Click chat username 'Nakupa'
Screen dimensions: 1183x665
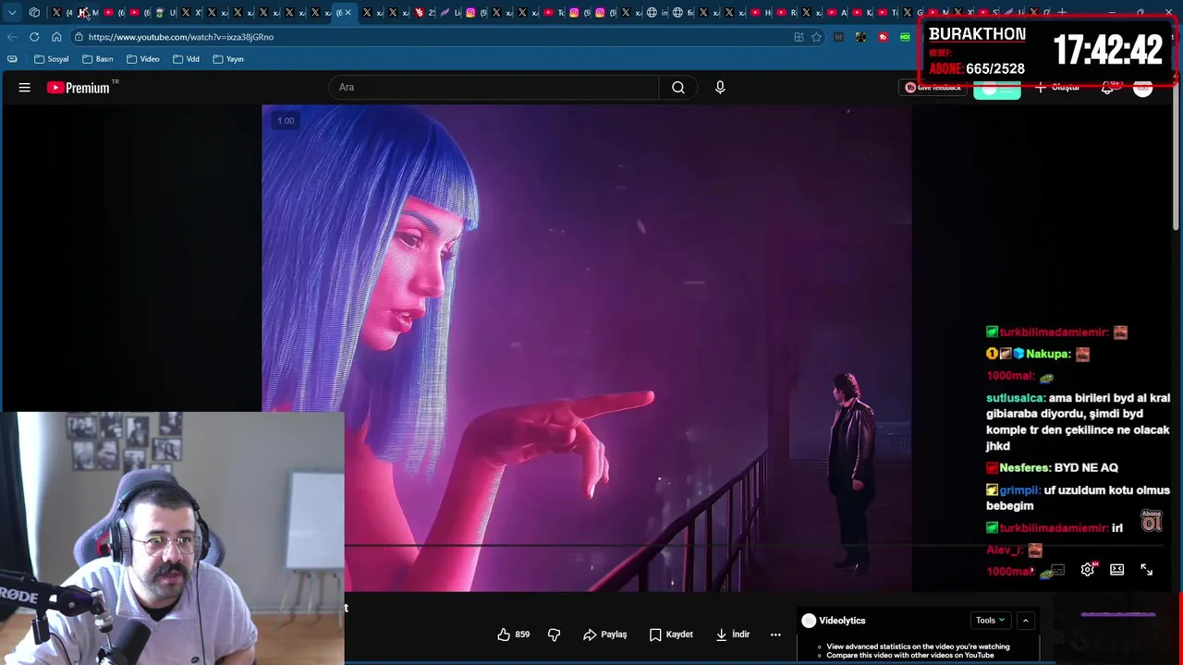(1047, 354)
